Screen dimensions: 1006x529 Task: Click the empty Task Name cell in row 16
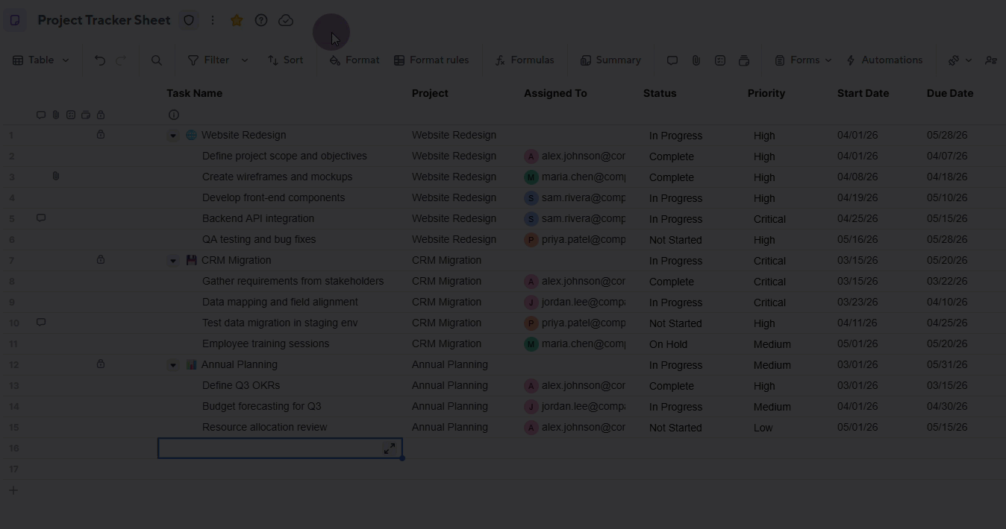click(280, 448)
